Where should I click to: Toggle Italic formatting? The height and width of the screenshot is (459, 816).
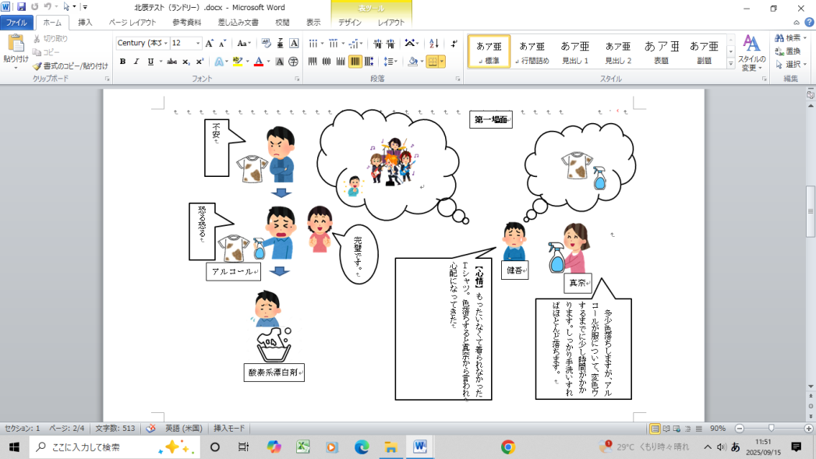pos(136,62)
